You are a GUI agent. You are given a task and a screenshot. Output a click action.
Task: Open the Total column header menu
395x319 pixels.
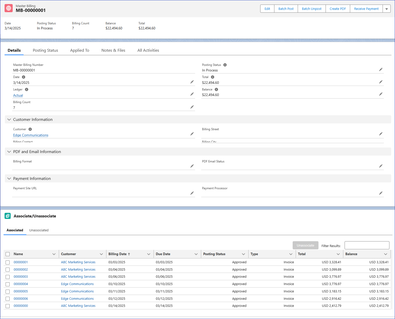[338, 254]
